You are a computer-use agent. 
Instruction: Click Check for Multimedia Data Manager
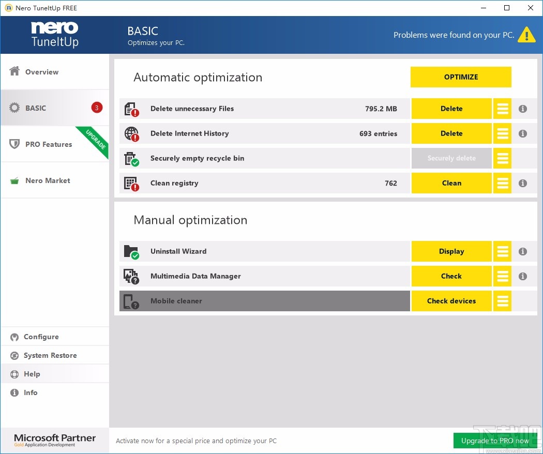pyautogui.click(x=451, y=276)
